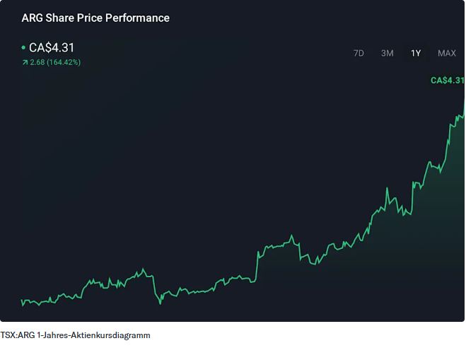The height and width of the screenshot is (348, 466).
Task: Click the green dot beside CA$4.31 heading
Action: (x=23, y=48)
